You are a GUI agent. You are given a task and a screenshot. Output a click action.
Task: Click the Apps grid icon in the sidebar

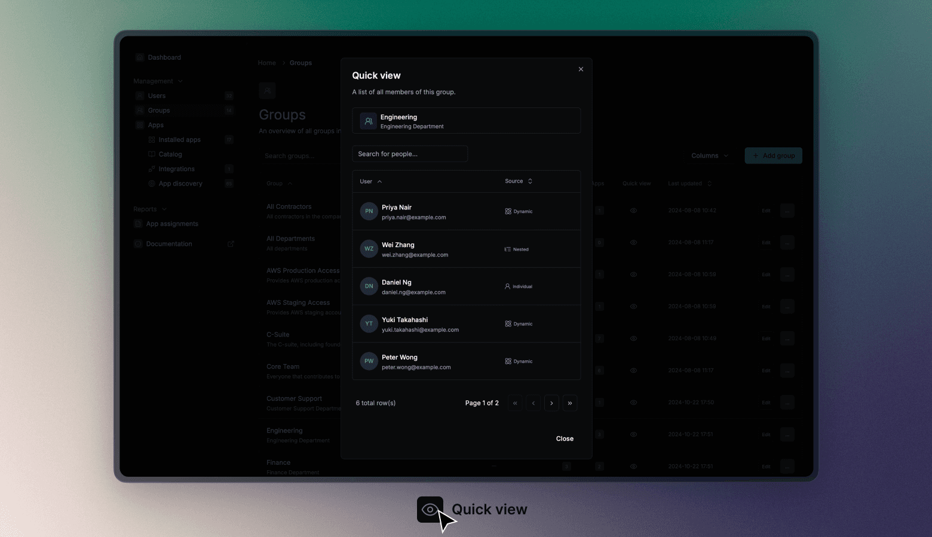coord(139,125)
